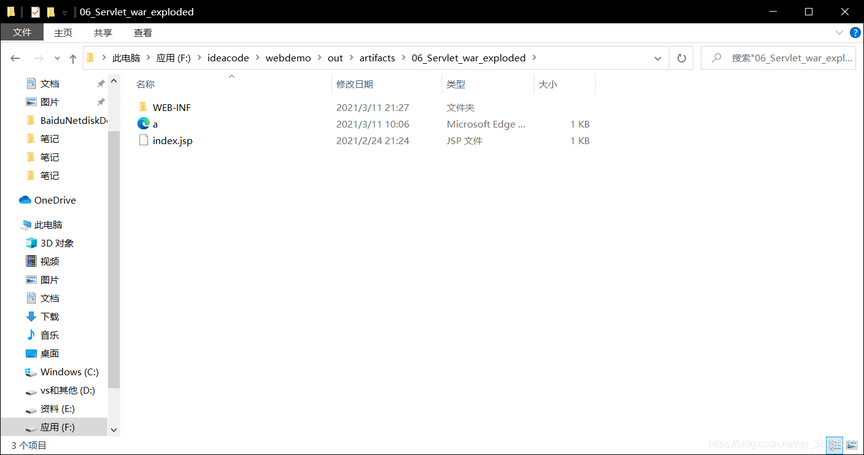Open 下载 folder in the sidebar
Image resolution: width=864 pixels, height=455 pixels.
pos(42,316)
